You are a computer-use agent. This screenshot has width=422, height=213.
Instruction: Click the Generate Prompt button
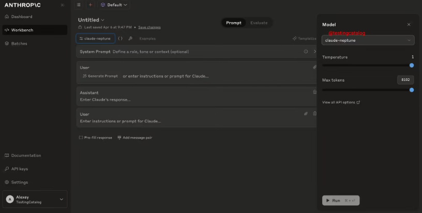tap(100, 76)
